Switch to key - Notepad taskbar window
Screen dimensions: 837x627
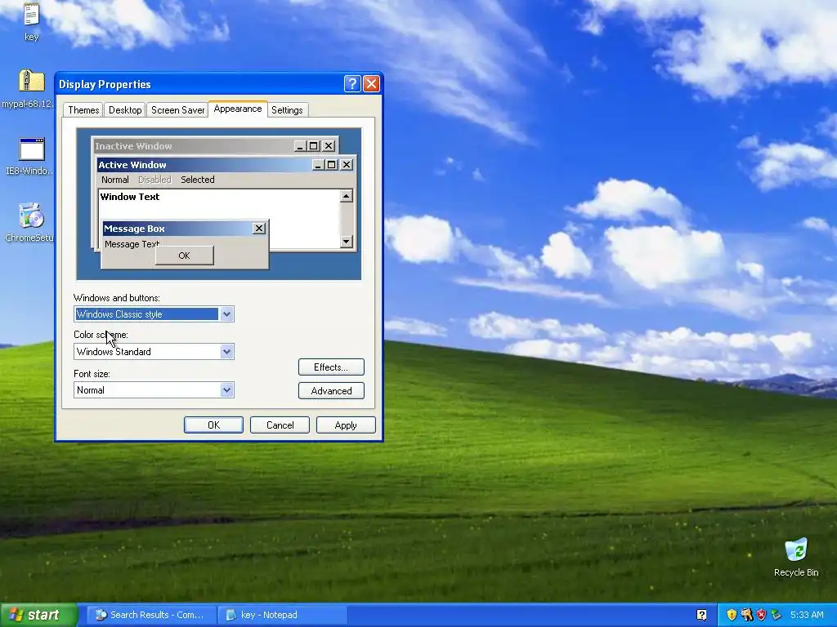(x=283, y=615)
